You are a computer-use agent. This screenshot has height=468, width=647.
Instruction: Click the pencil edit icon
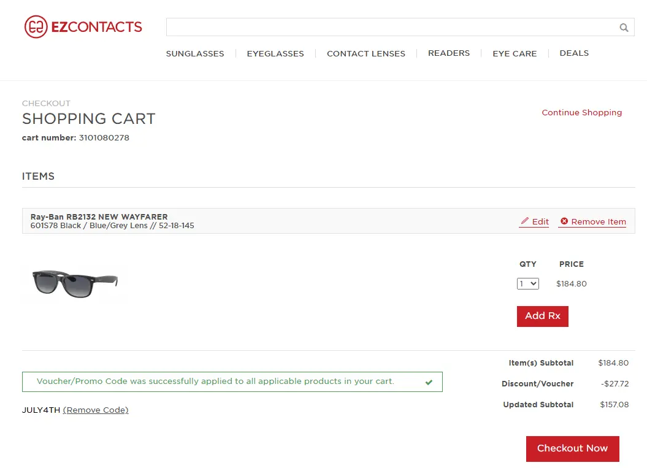point(524,221)
